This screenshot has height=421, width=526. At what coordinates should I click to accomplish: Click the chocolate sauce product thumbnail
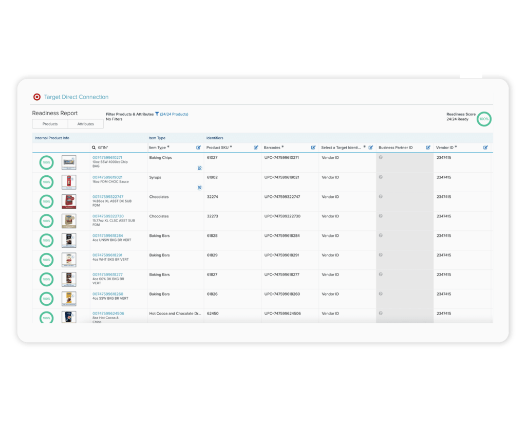pyautogui.click(x=69, y=182)
